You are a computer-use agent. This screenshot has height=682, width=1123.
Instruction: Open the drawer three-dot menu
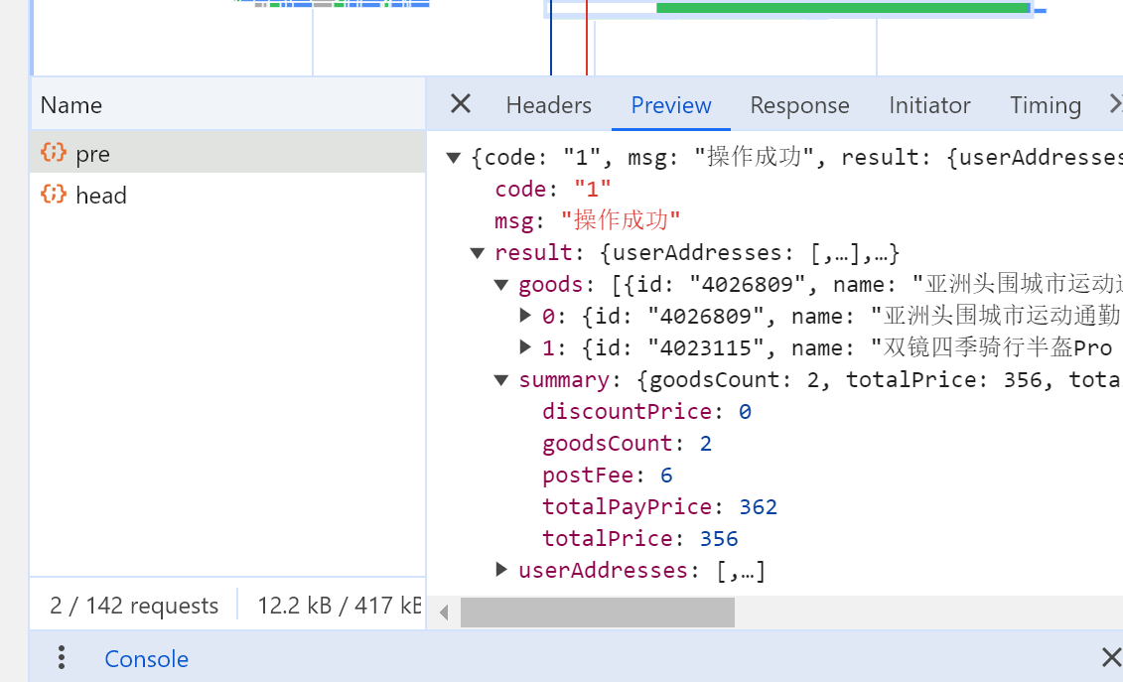[x=62, y=657]
